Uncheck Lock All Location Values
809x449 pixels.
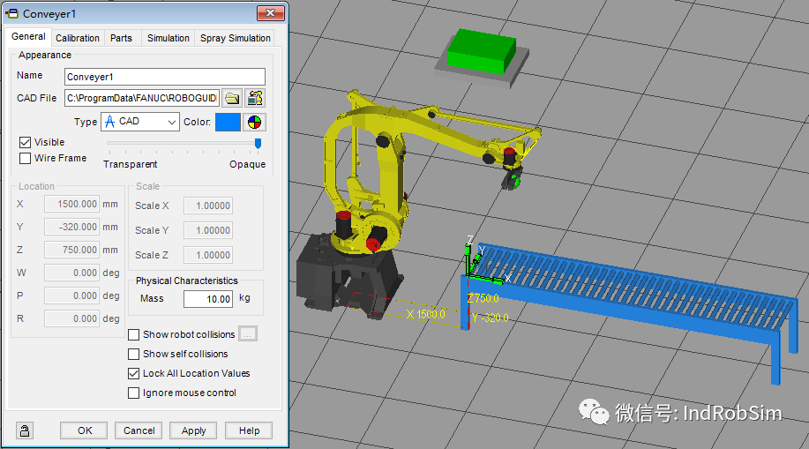tap(133, 373)
